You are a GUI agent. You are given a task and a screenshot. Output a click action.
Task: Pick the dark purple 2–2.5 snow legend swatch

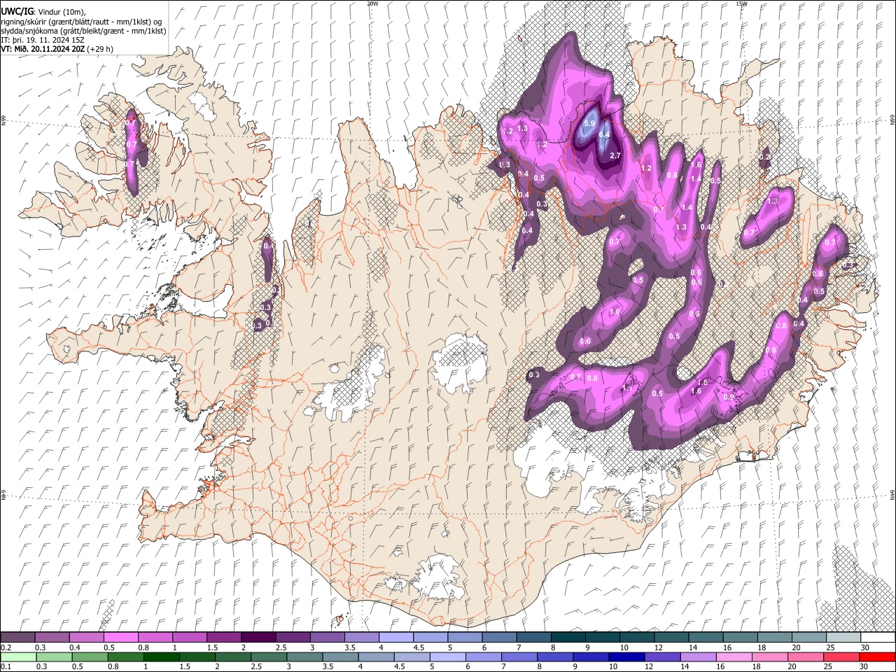tap(258, 637)
